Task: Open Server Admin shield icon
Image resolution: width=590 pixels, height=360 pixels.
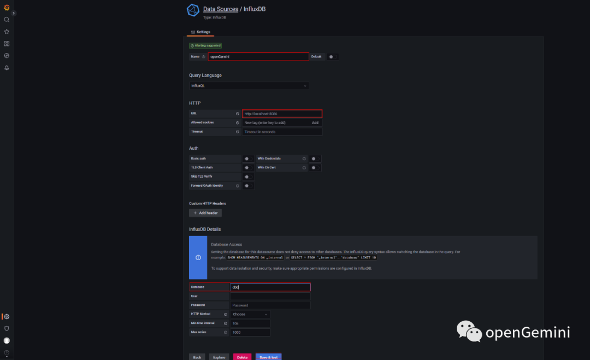Action: pos(7,329)
